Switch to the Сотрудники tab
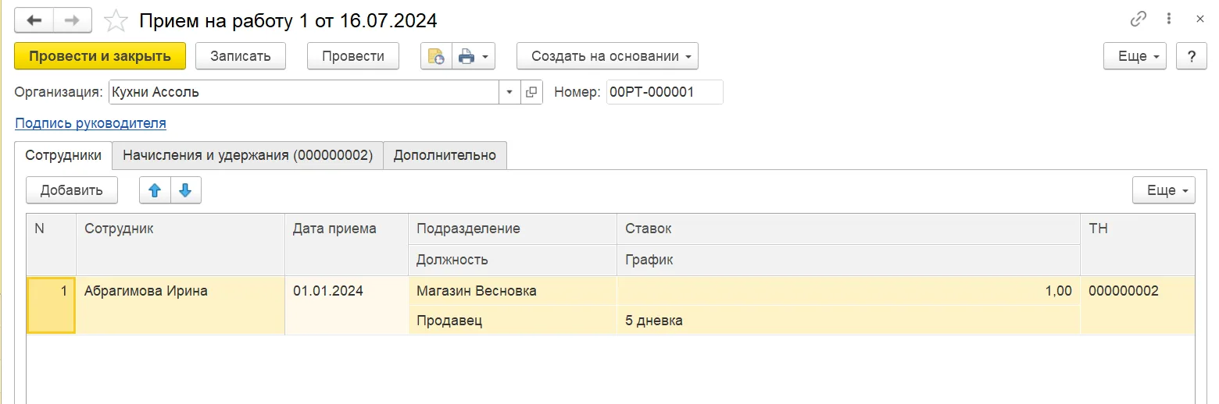Screen dimensions: 1219x404 [x=63, y=155]
